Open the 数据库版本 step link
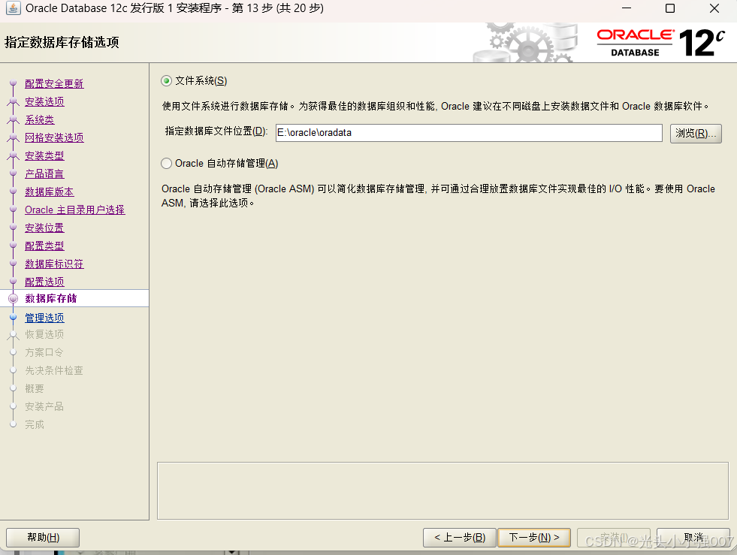Viewport: 737px width, 555px height. pos(50,192)
